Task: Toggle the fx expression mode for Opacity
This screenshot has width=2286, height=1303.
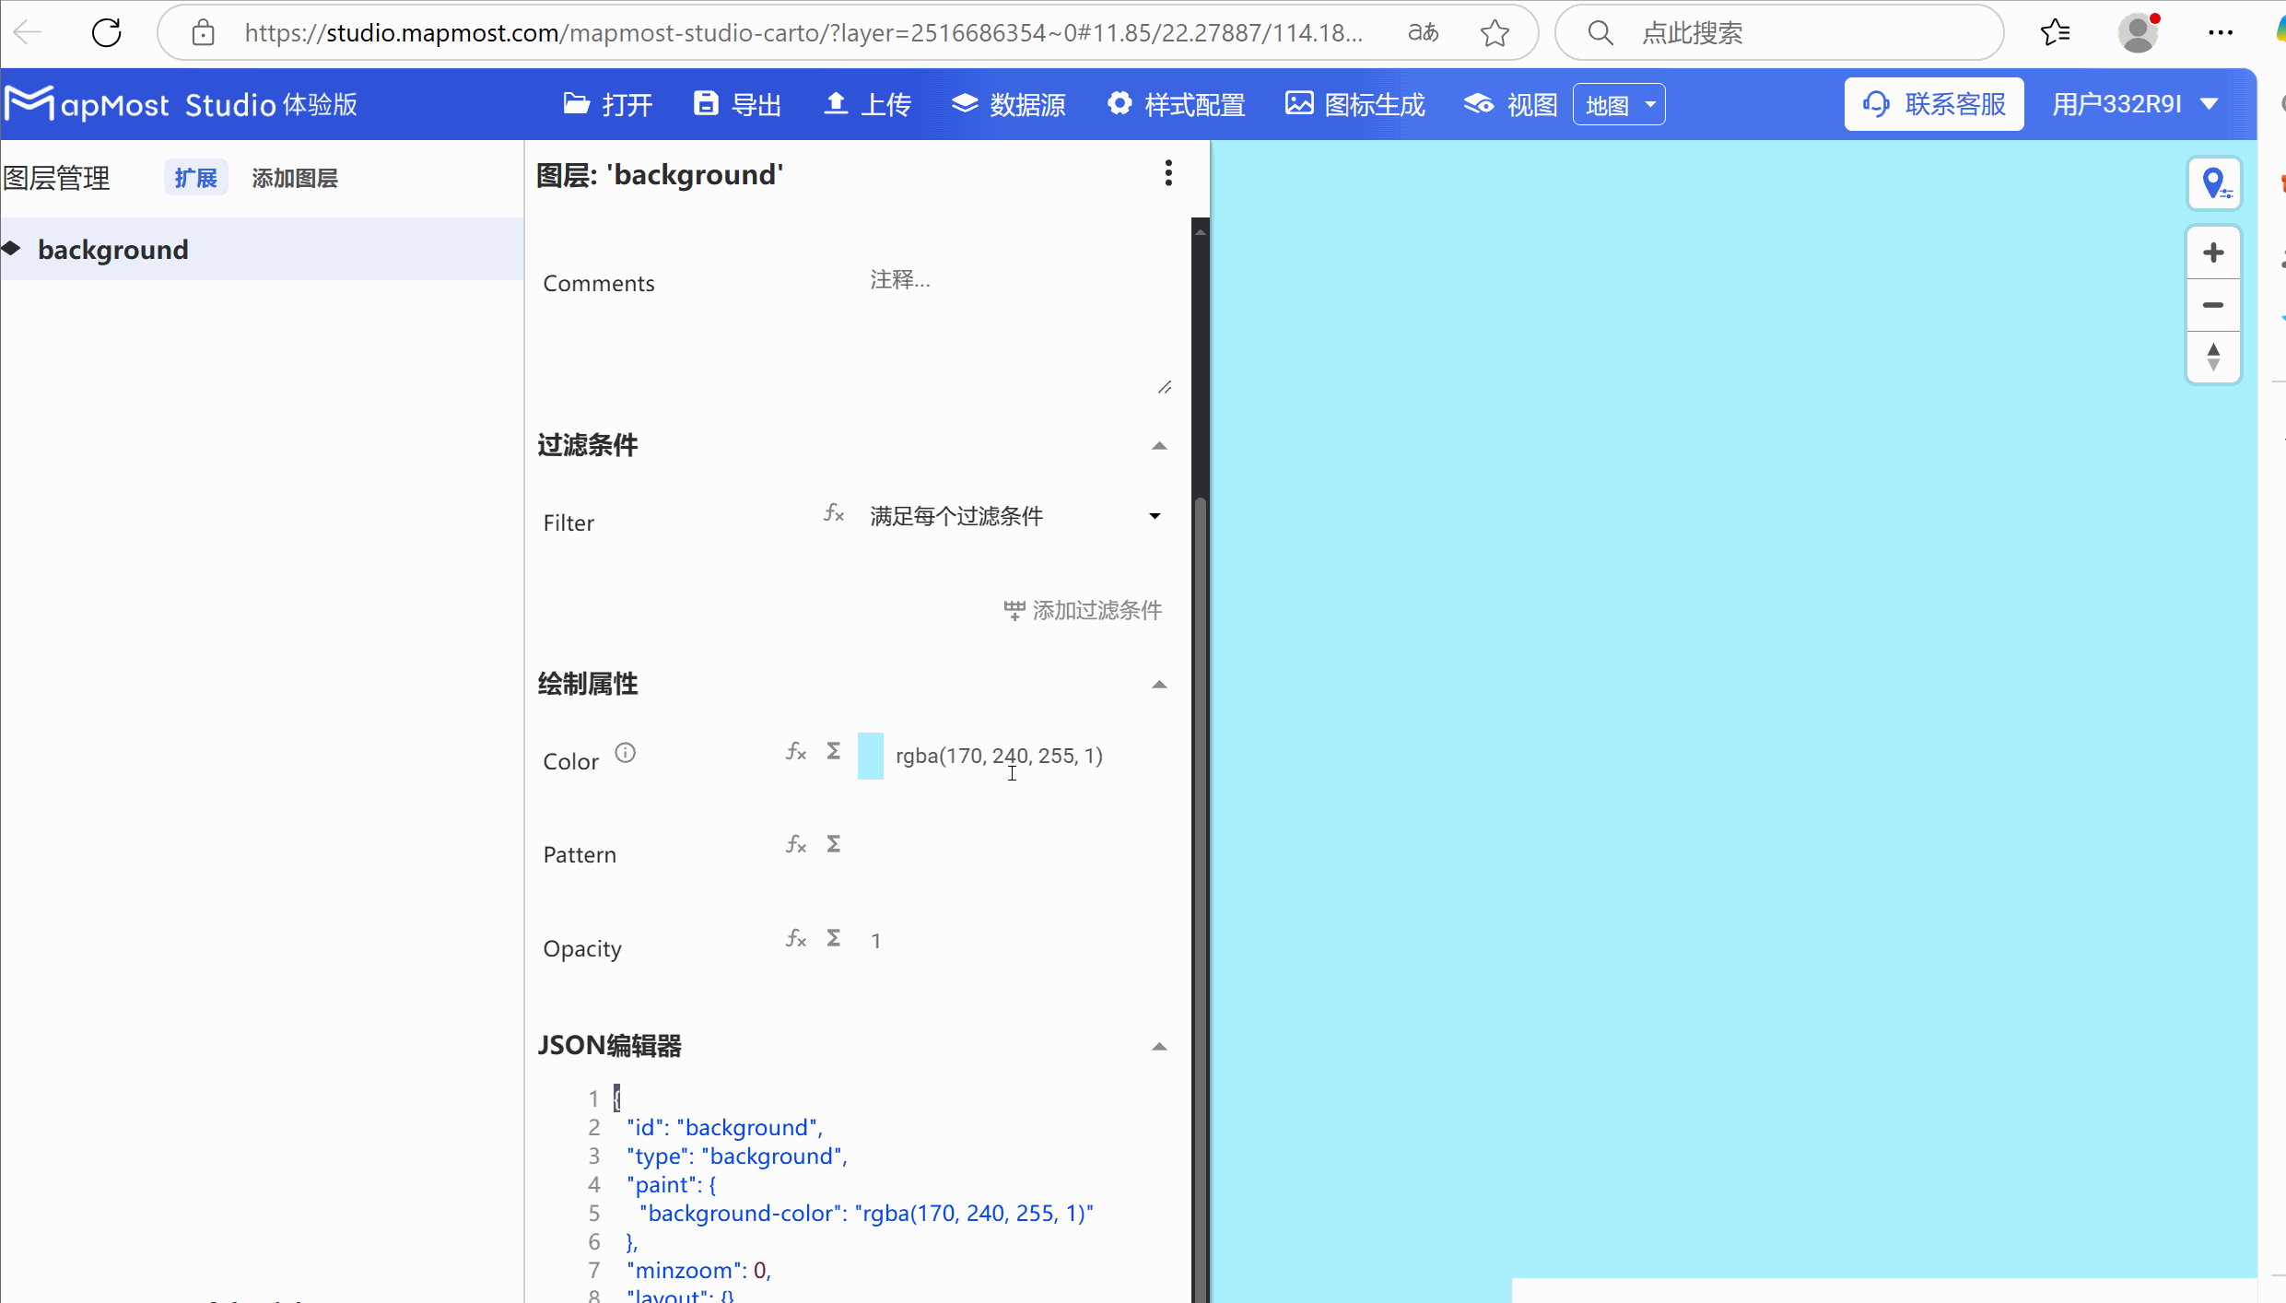Action: point(796,938)
